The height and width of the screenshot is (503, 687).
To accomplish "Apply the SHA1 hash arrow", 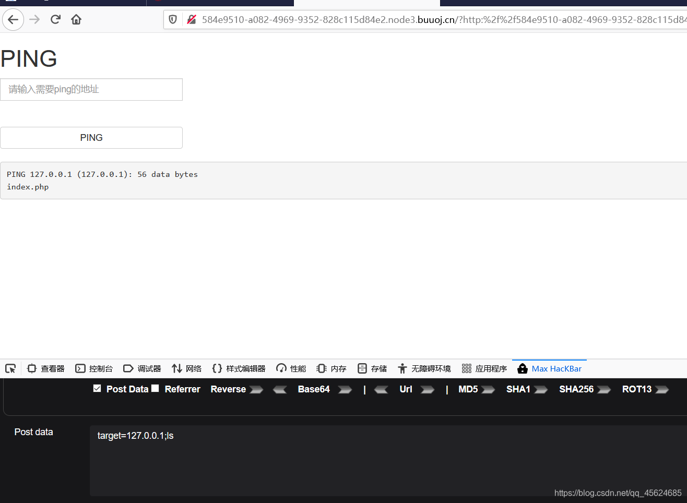I will pyautogui.click(x=541, y=390).
